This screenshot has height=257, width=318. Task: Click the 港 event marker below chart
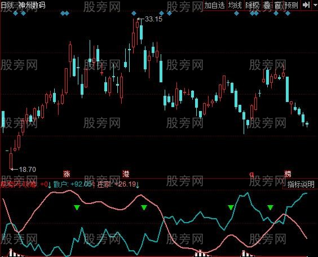[126, 174]
